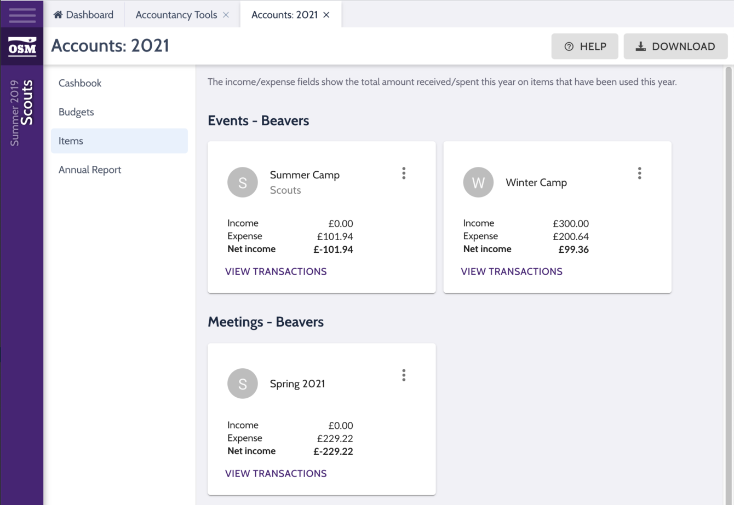Switch to the Accountancy Tools tab
The image size is (734, 505).
(175, 15)
